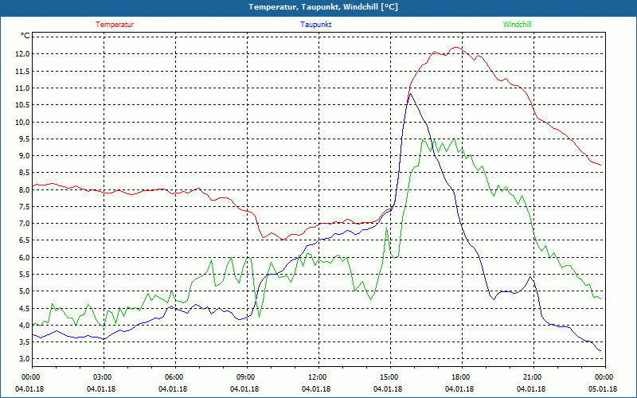Click the '21:00' time label on x-axis
Image resolution: width=637 pixels, height=398 pixels.
pyautogui.click(x=533, y=377)
